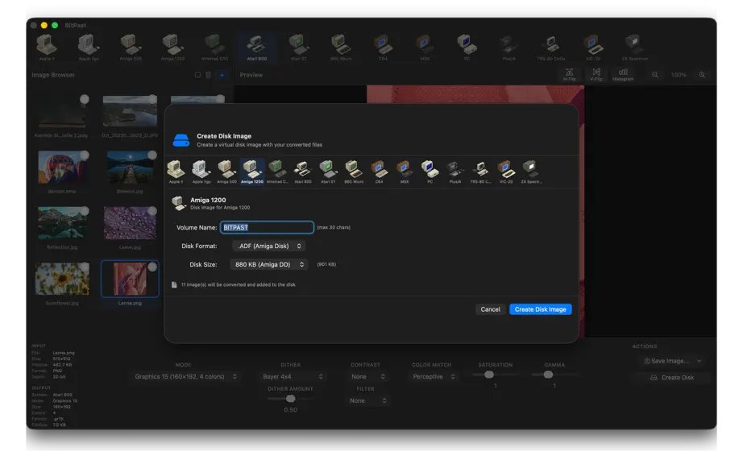Choose Amiga 1200 in main window toolbar
This screenshot has height=464, width=743.
coord(172,48)
